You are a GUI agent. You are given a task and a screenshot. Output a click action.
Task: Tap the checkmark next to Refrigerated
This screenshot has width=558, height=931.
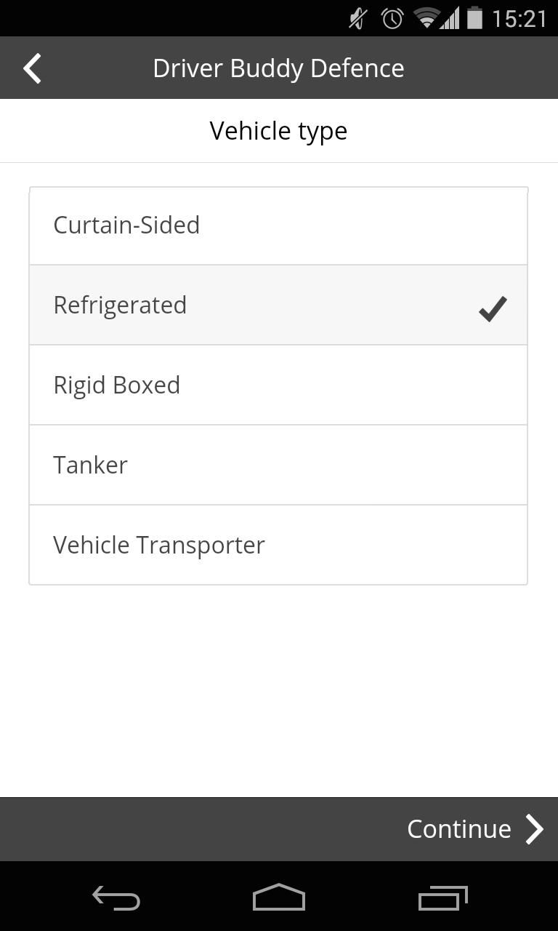point(491,308)
